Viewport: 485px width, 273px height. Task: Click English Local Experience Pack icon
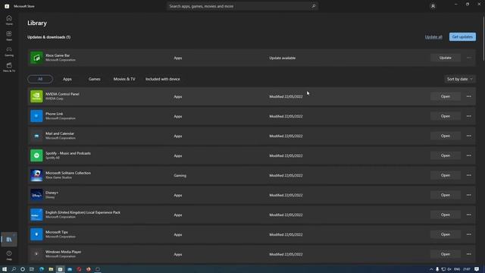tap(36, 215)
